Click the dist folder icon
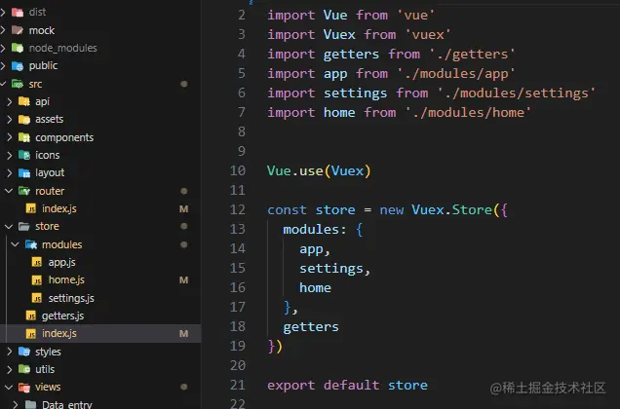The height and width of the screenshot is (409, 620). coord(18,13)
